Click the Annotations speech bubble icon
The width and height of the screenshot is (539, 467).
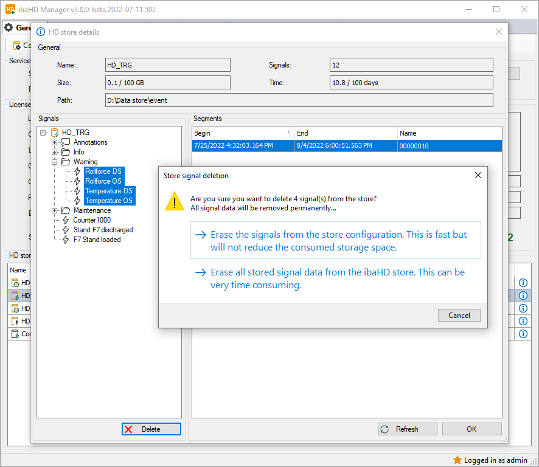coord(66,142)
